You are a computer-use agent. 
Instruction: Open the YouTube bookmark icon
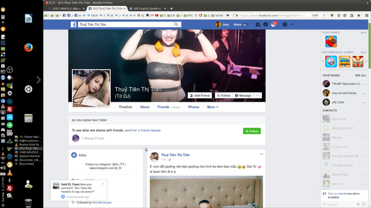tap(157, 16)
